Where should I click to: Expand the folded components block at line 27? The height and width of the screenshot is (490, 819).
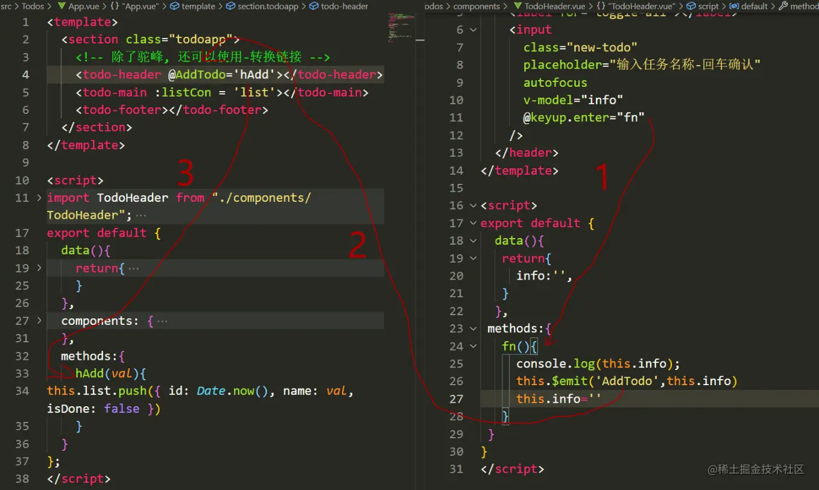[x=39, y=321]
